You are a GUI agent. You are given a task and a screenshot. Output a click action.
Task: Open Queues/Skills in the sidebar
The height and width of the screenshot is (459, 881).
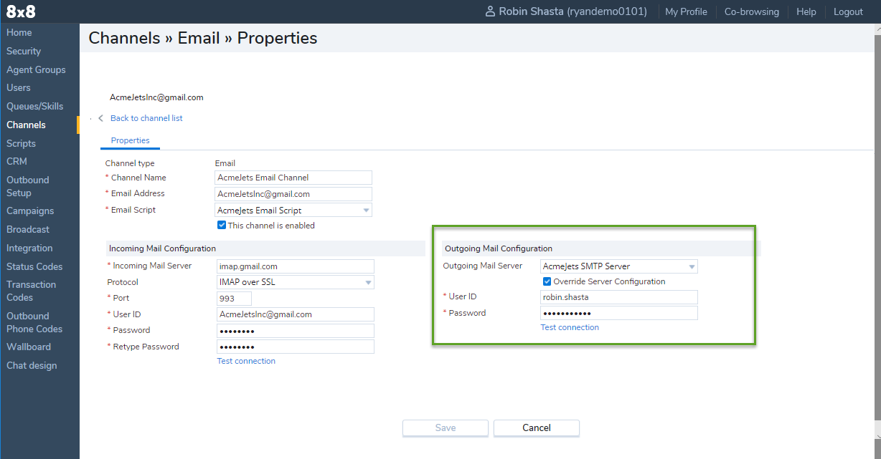click(35, 107)
